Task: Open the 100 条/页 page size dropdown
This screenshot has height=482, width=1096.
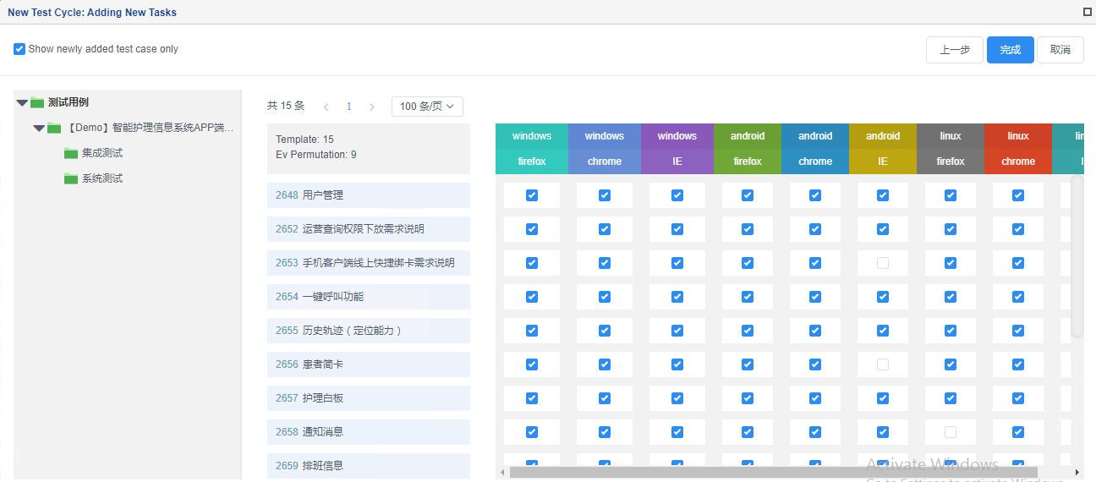Action: (x=427, y=107)
